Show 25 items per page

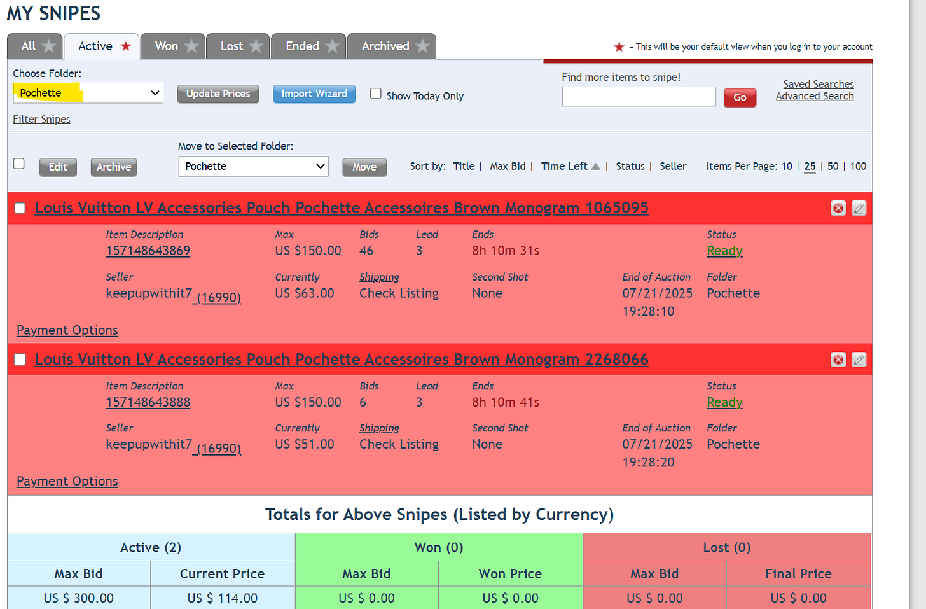pyautogui.click(x=810, y=166)
